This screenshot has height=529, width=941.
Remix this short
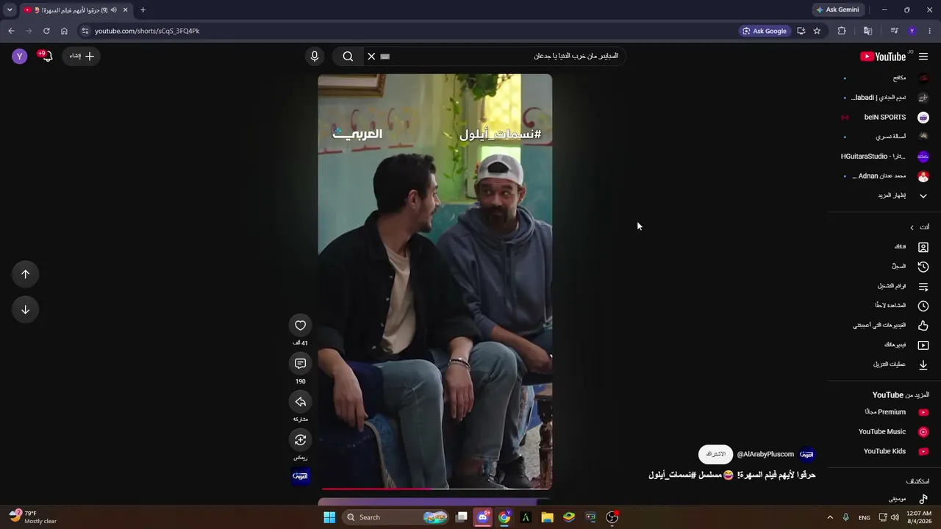click(x=300, y=440)
